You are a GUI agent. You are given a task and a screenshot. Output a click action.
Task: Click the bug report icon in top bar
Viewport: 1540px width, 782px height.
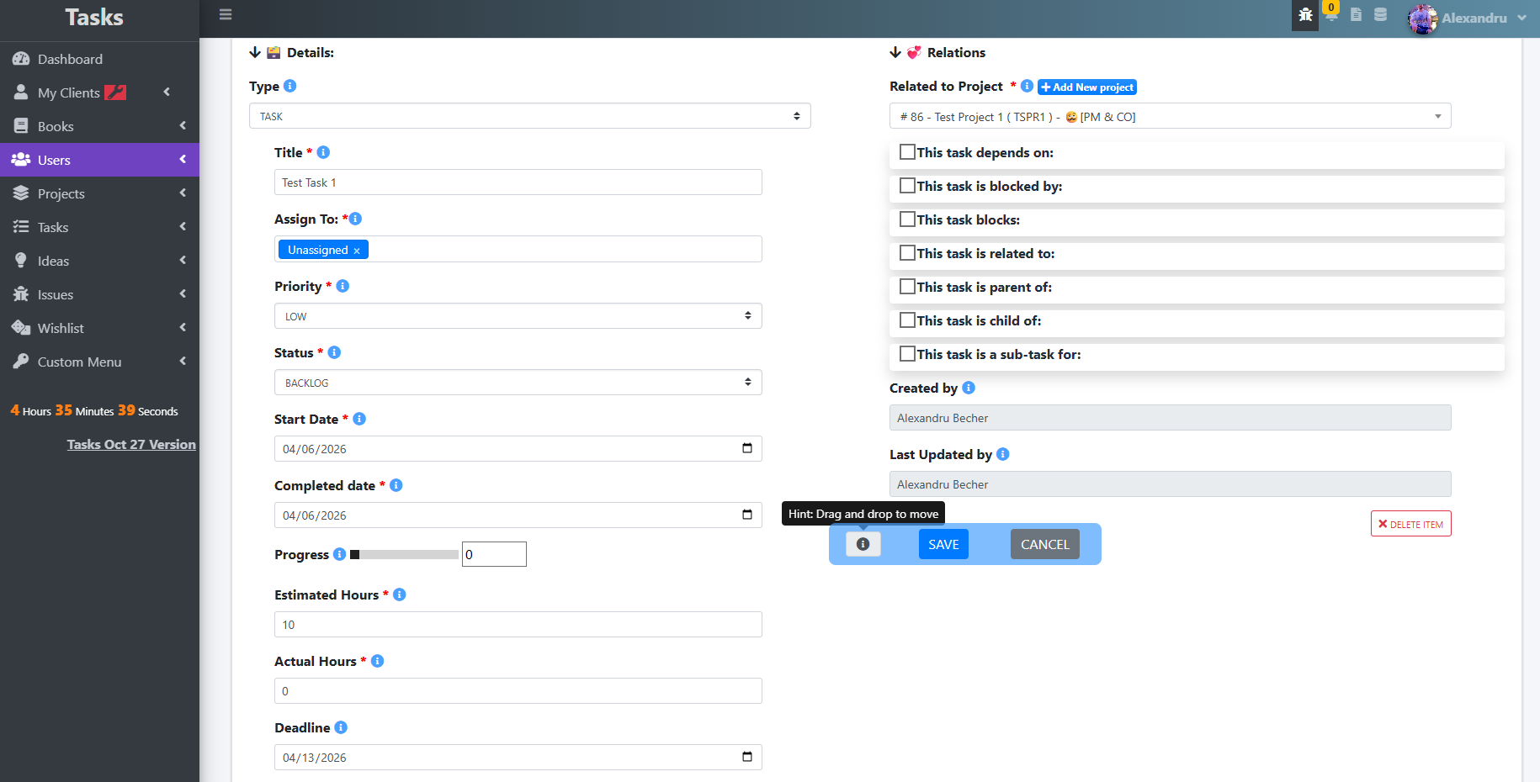pos(1305,15)
